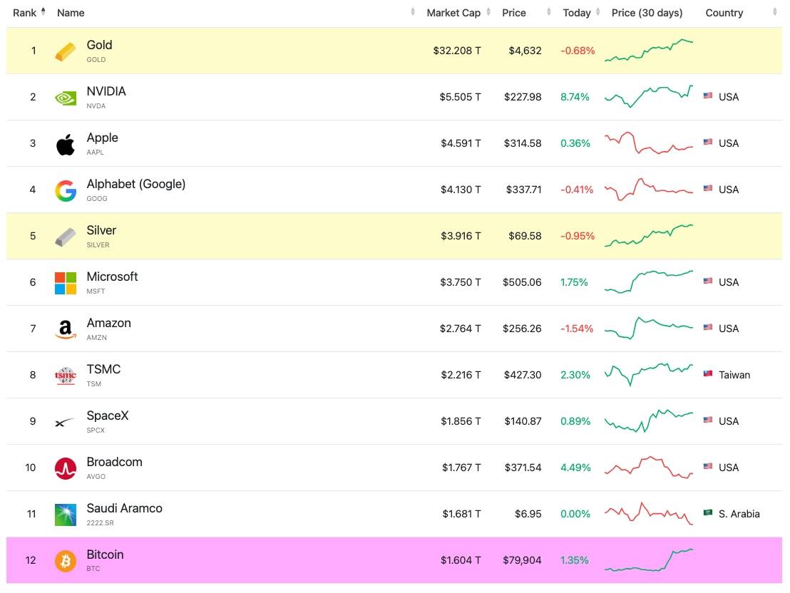Sort by Price column arrows
The height and width of the screenshot is (593, 790).
click(549, 12)
